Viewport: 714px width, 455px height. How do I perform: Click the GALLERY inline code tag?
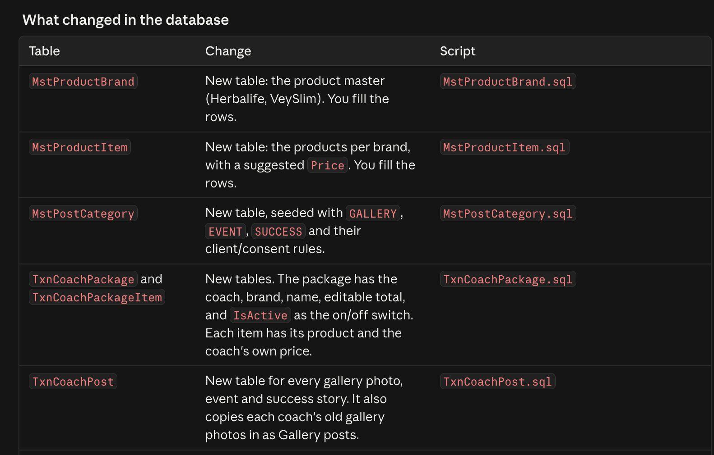click(373, 214)
